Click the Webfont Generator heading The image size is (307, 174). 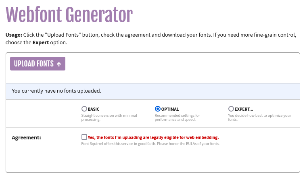pyautogui.click(x=69, y=15)
